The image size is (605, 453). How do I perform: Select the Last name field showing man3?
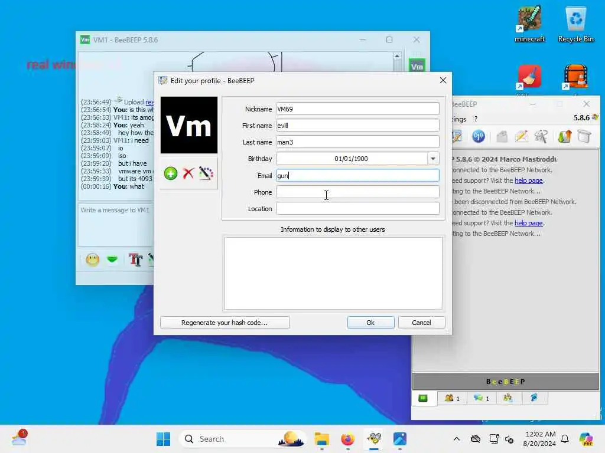coord(357,142)
